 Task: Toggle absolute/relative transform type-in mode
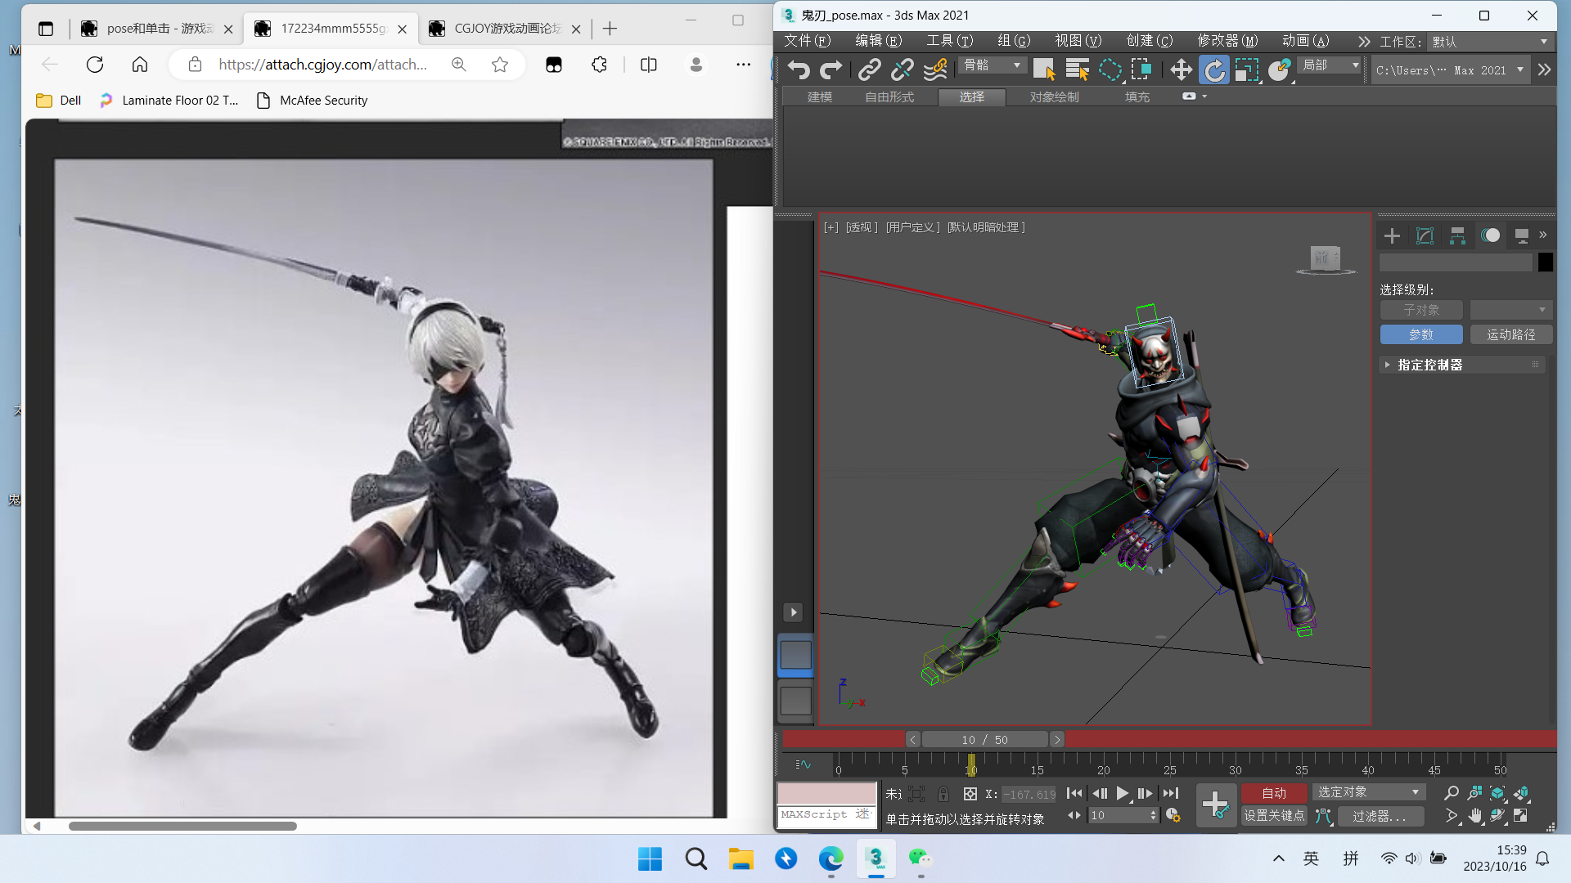coord(970,794)
